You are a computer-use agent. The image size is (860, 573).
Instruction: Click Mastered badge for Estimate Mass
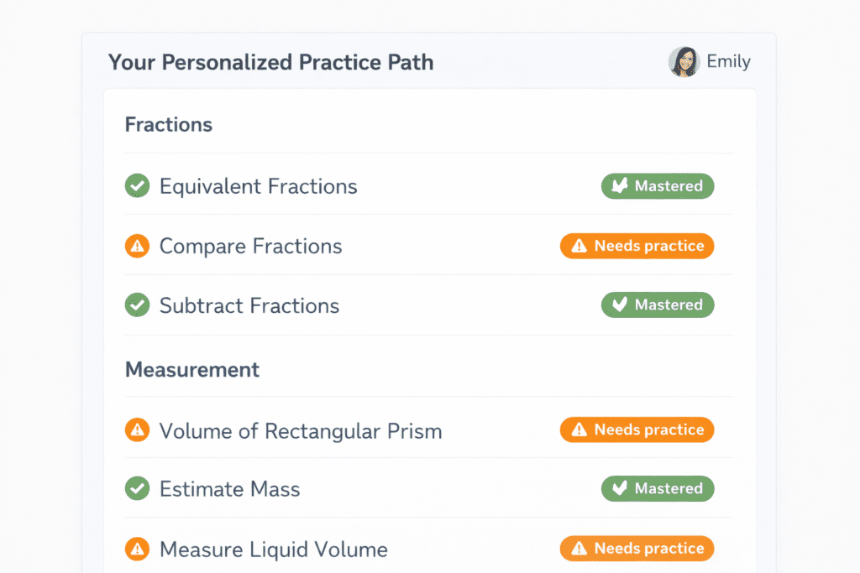point(658,488)
